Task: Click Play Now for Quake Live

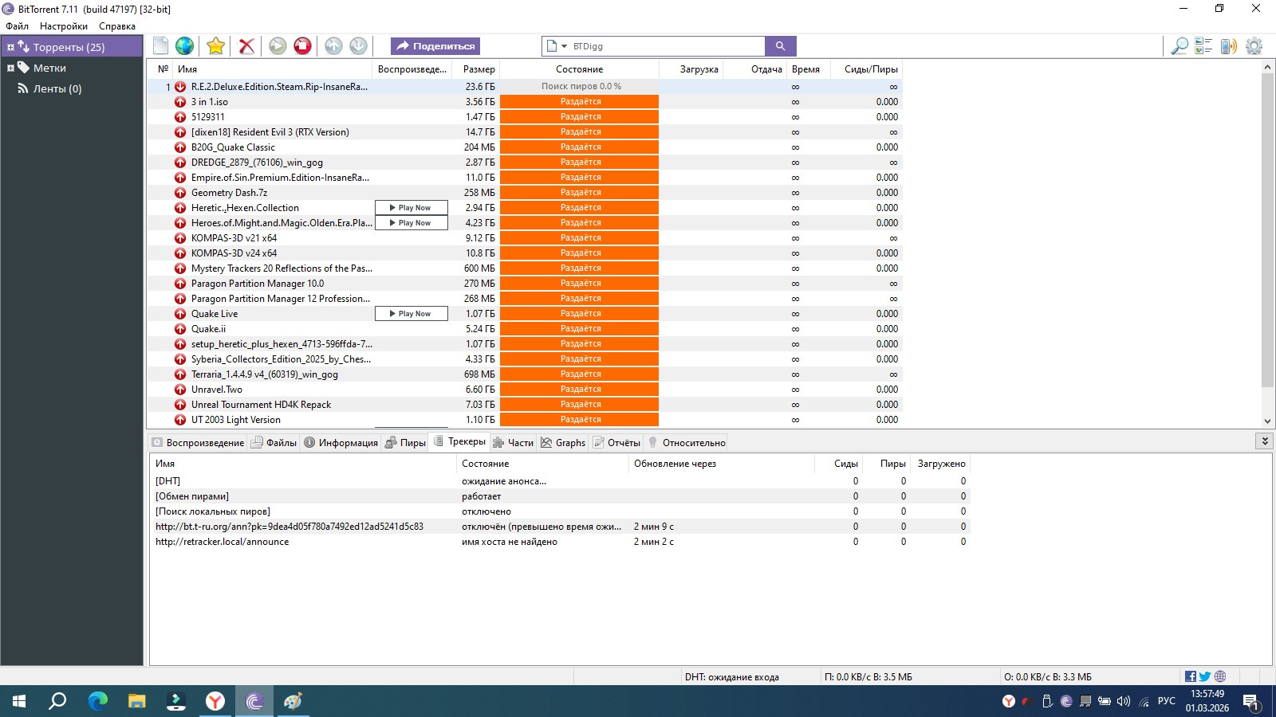Action: click(x=412, y=314)
